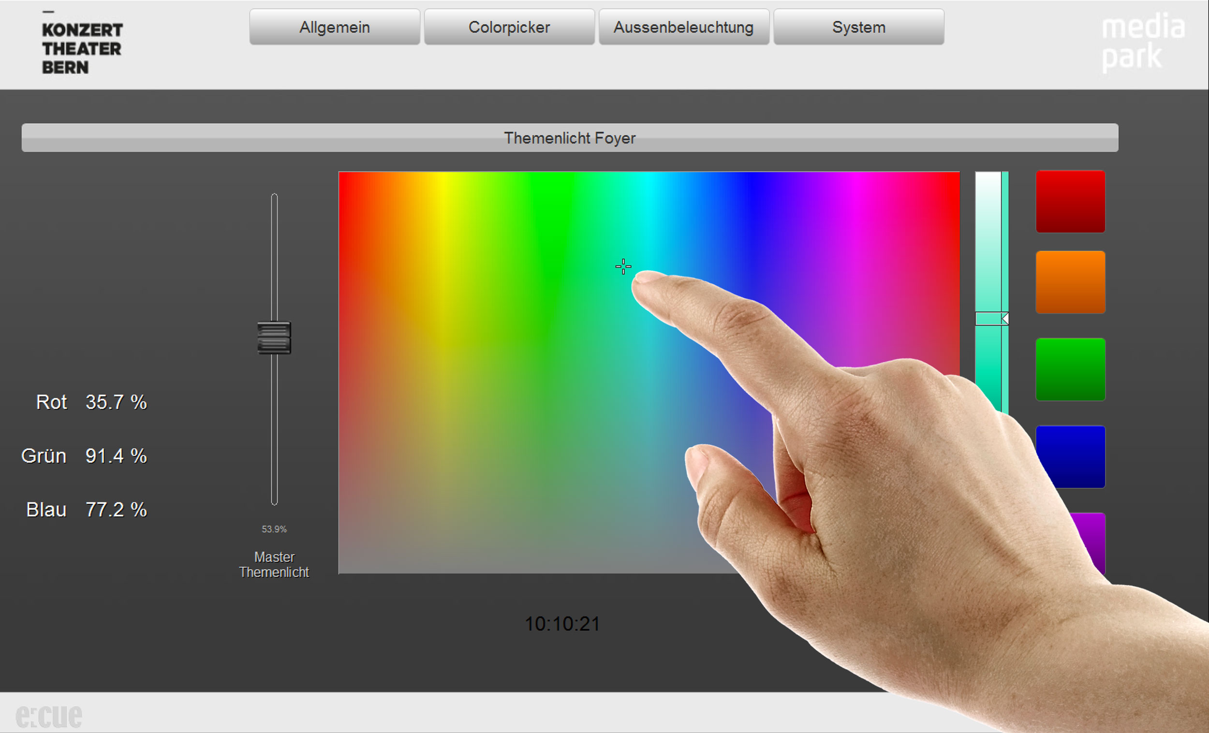Image resolution: width=1209 pixels, height=733 pixels.
Task: Open the Allgemein tab
Action: coord(335,27)
